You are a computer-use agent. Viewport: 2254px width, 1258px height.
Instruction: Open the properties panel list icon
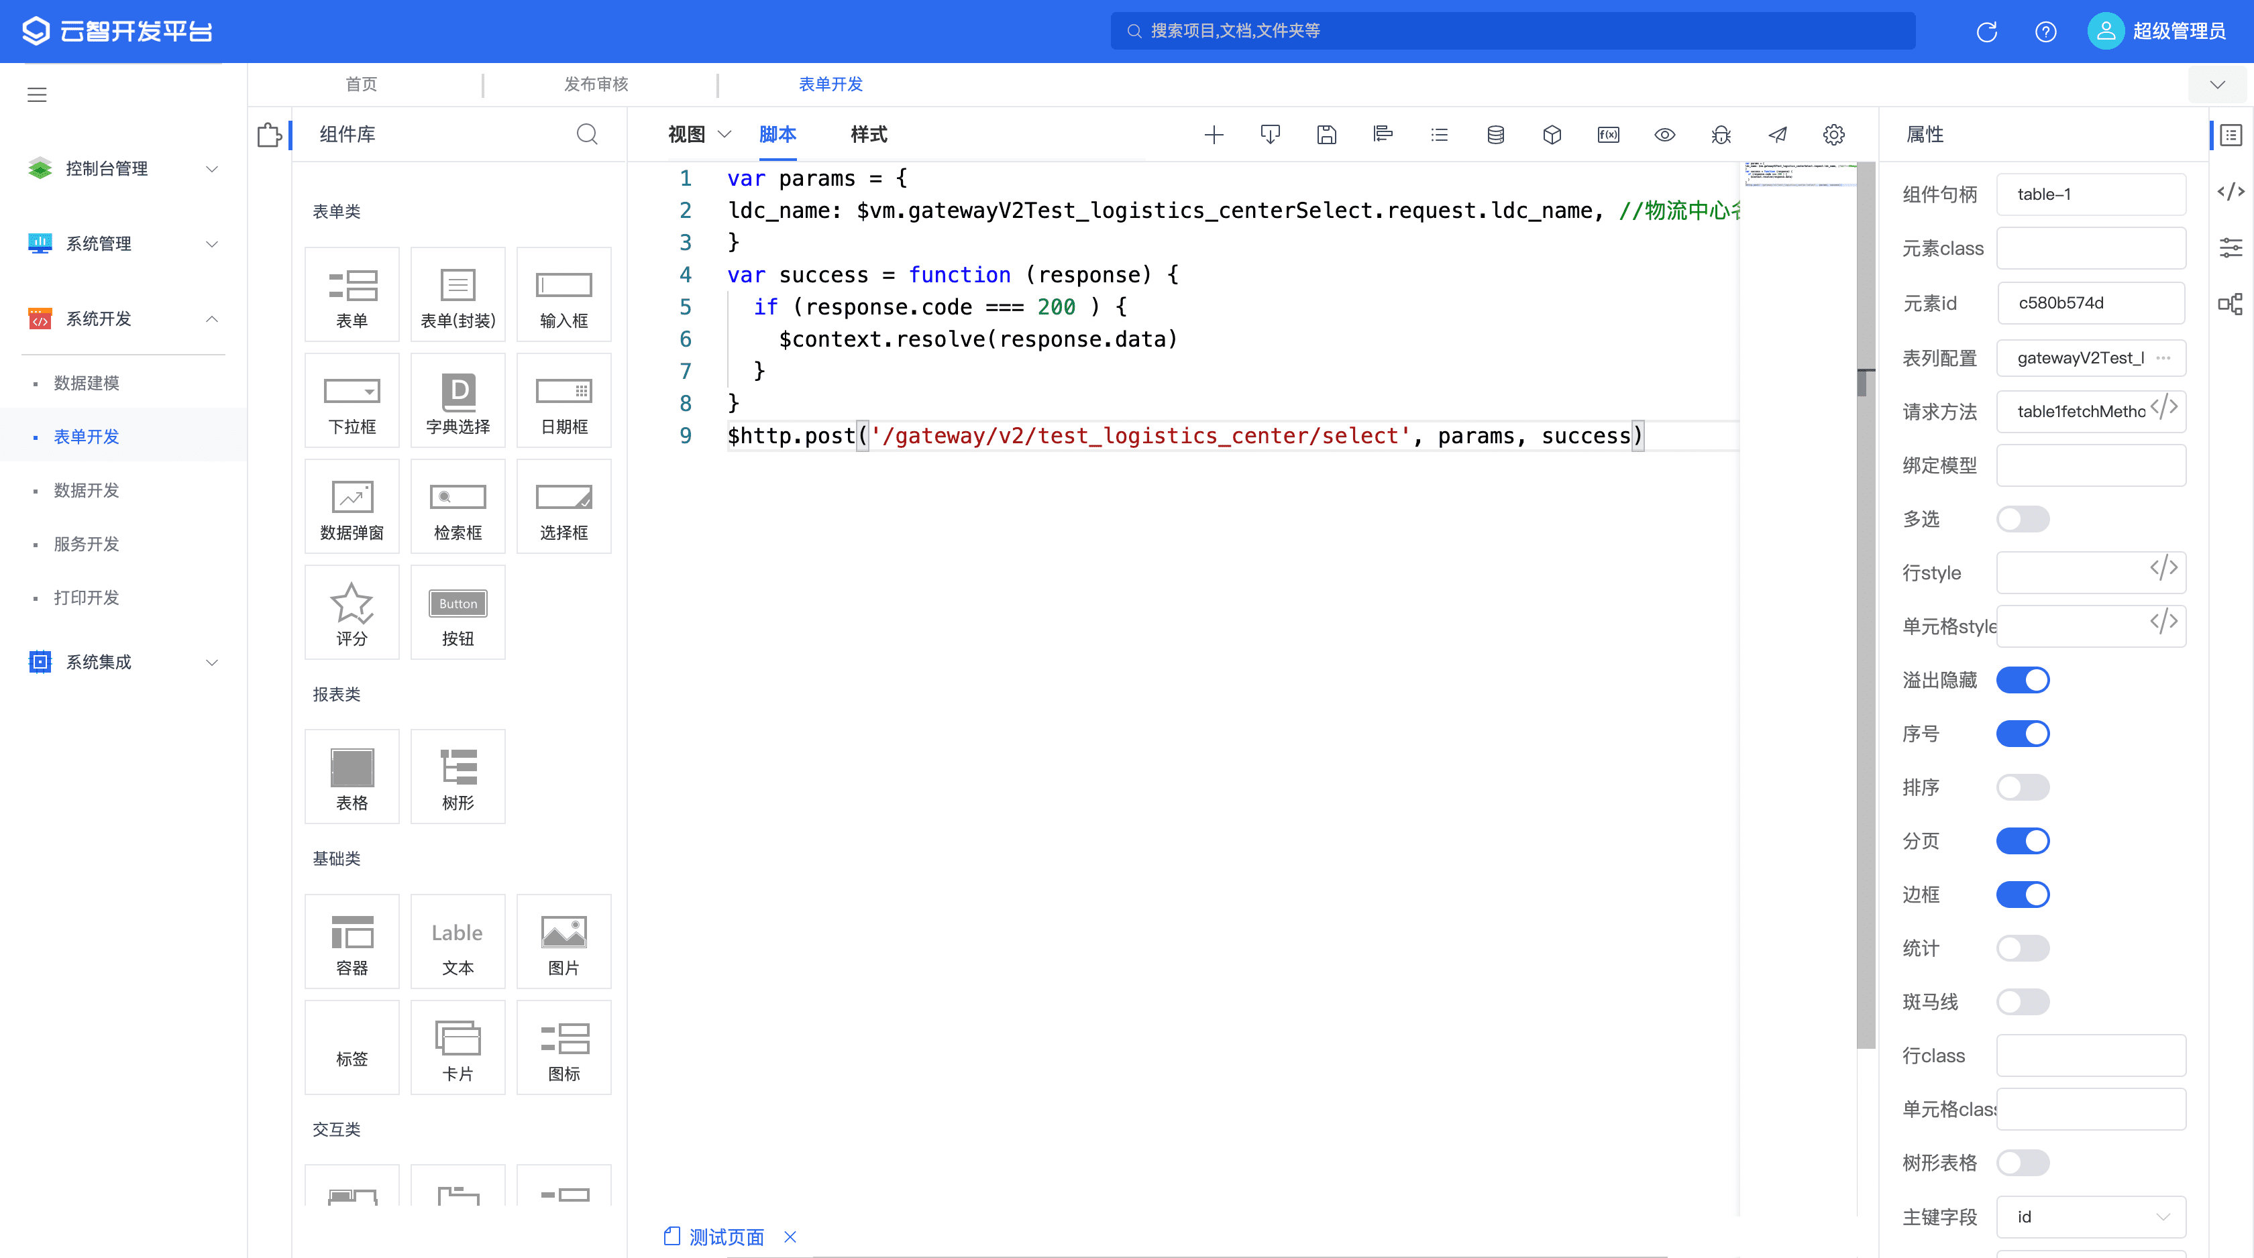tap(2231, 135)
